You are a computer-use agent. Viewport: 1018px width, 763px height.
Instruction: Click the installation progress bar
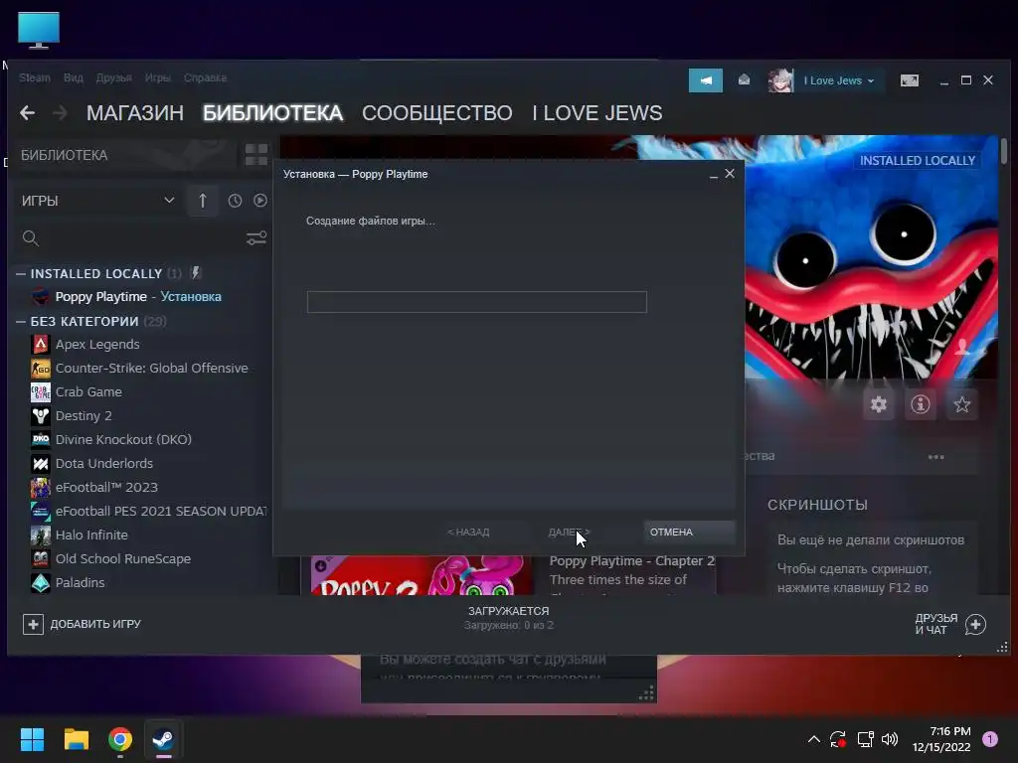pos(476,302)
